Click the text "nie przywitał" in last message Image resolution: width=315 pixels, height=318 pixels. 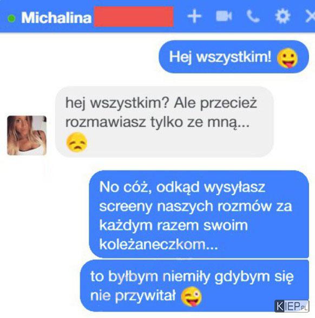pos(133,296)
